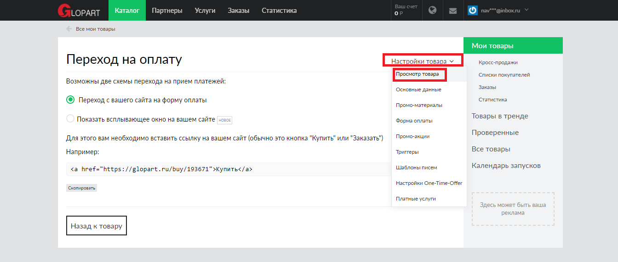
Task: Open the envelope messages icon
Action: tap(453, 11)
